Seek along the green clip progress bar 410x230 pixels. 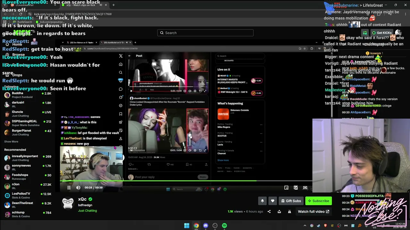click(186, 181)
